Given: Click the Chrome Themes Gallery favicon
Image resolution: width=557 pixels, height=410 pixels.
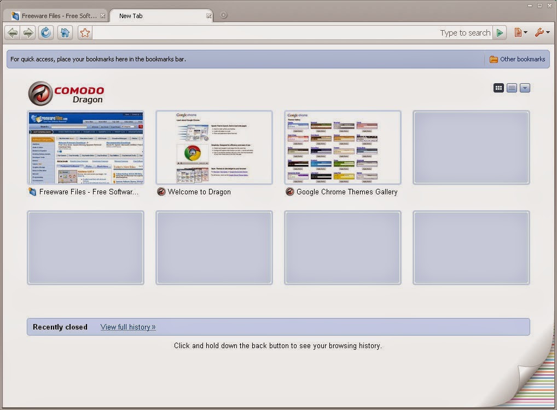Looking at the screenshot, I should tap(290, 192).
